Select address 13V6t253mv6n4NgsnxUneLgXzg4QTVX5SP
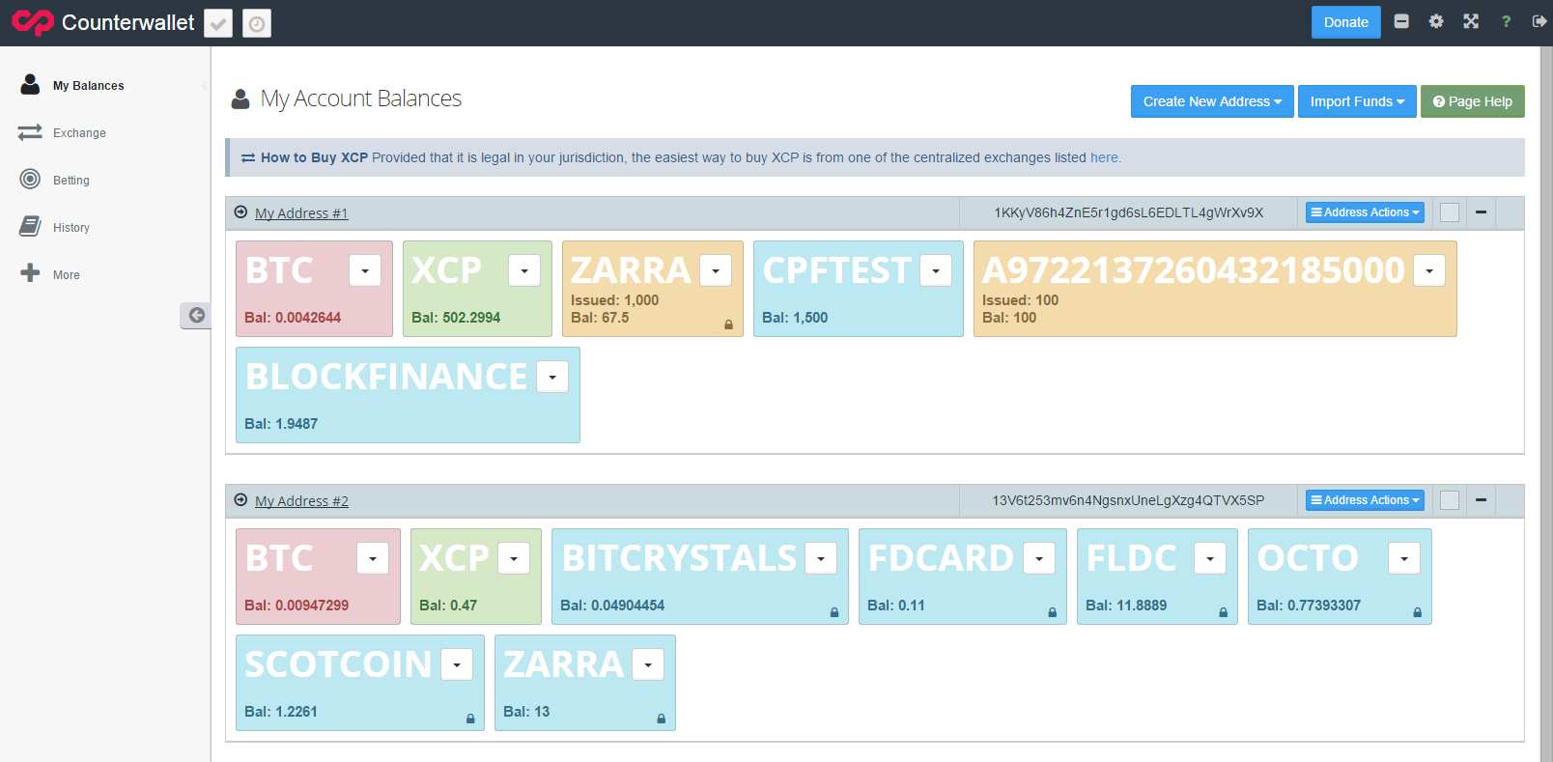The height and width of the screenshot is (762, 1553). pos(1128,500)
